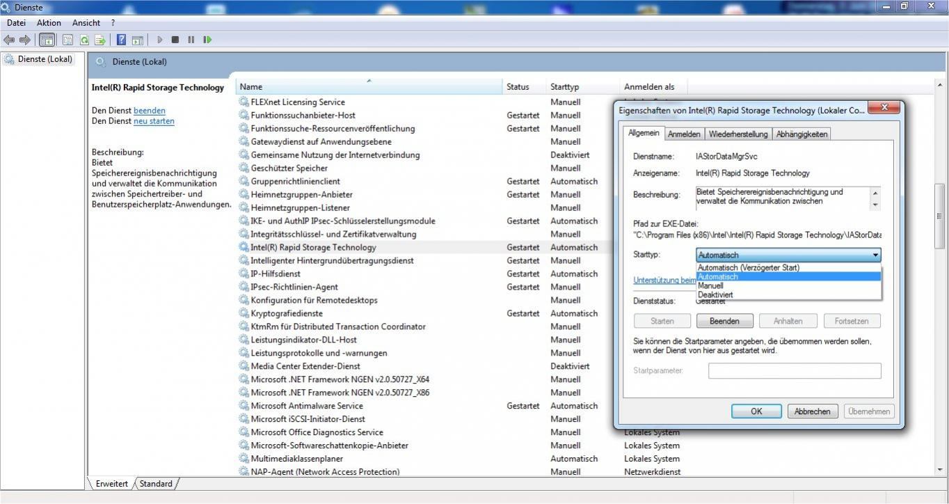Image resolution: width=949 pixels, height=504 pixels.
Task: Click the gear icon beside IPsec-Richtlinien-Agent
Action: [x=244, y=287]
